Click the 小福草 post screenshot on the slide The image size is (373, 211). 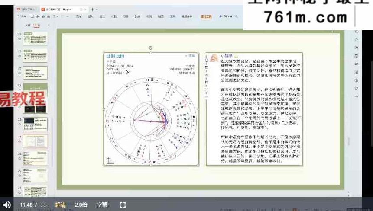(x=254, y=109)
